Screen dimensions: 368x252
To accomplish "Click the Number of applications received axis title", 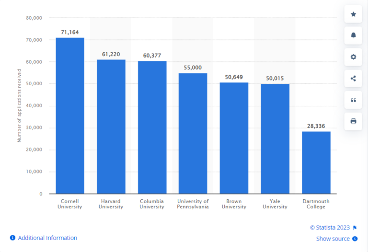I will pyautogui.click(x=19, y=105).
